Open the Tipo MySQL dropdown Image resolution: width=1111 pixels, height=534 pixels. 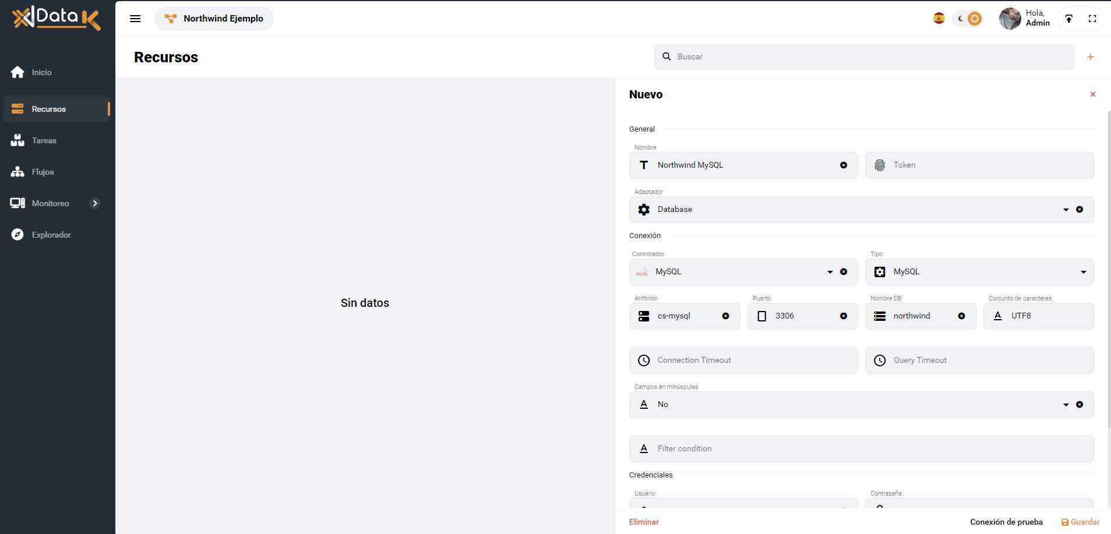[x=1083, y=272]
